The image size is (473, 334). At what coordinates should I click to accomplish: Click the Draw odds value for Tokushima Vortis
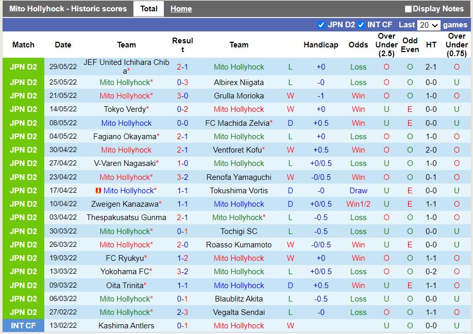tap(358, 191)
